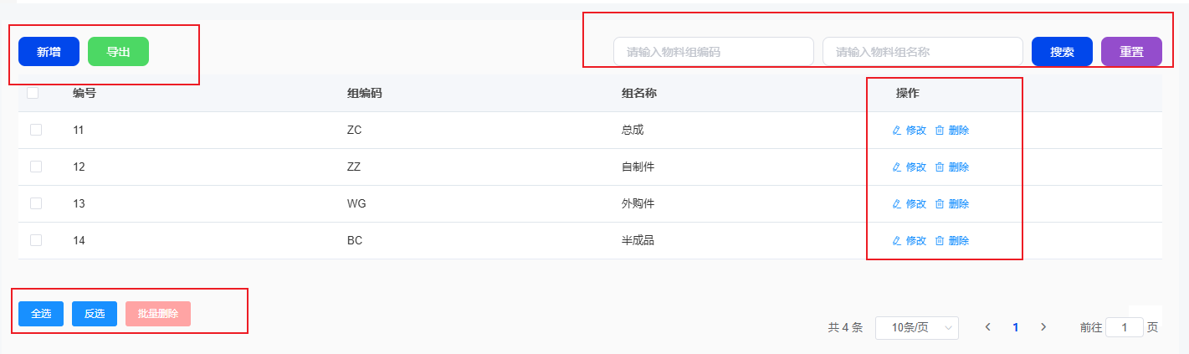Screen dimensions: 1189x354
Task: Click the green 导出 button
Action: click(118, 52)
